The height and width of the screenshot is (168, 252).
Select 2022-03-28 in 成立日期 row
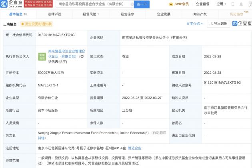(x=212, y=56)
